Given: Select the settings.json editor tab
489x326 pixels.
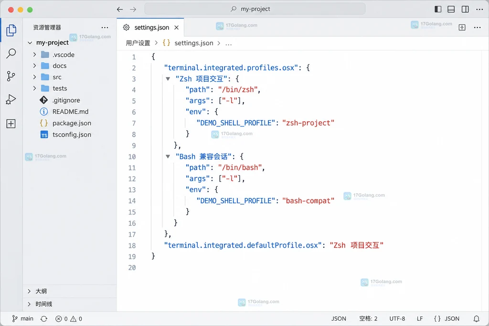Looking at the screenshot, I should click(150, 27).
